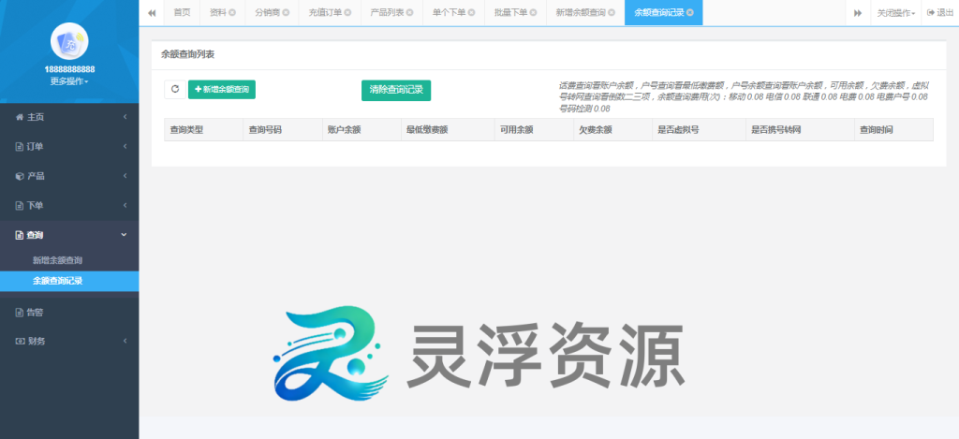Click the home icon beside 主页
The image size is (959, 439).
19,117
